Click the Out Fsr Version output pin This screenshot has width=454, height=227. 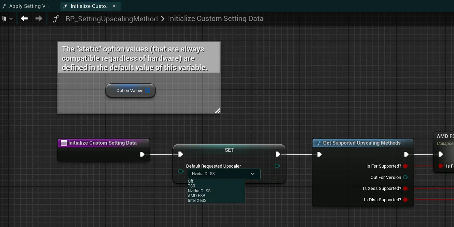[x=406, y=178]
